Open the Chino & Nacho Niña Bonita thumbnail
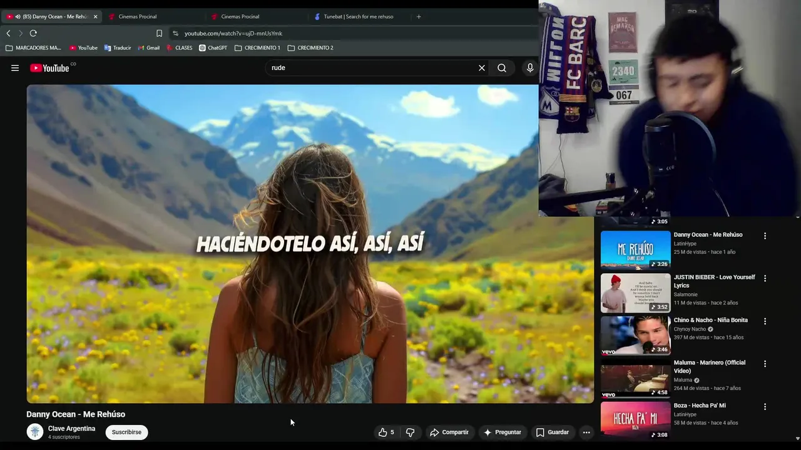 tap(635, 335)
